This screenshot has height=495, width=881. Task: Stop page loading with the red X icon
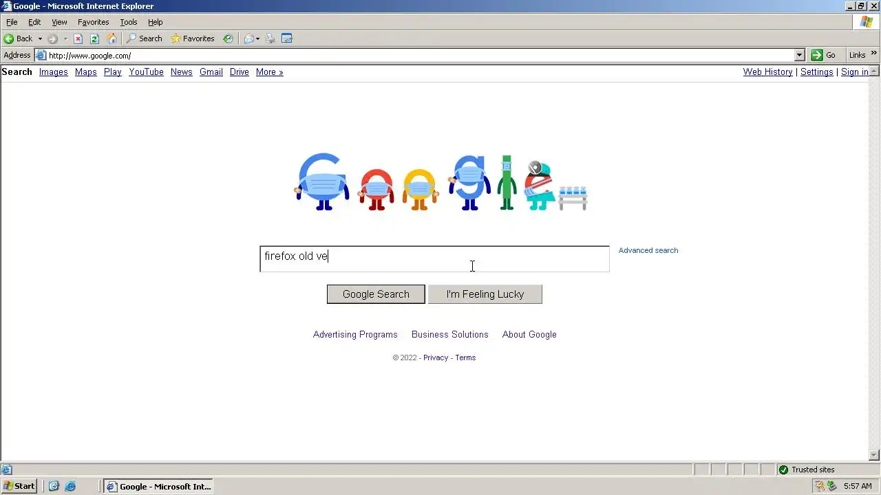pyautogui.click(x=78, y=38)
